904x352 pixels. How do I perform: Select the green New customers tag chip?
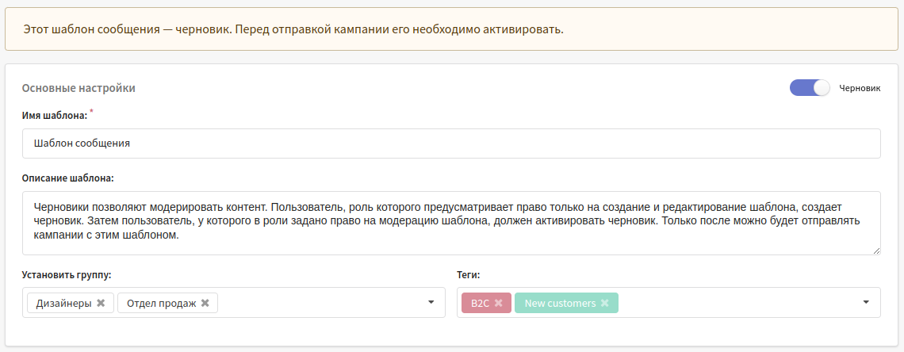[560, 303]
